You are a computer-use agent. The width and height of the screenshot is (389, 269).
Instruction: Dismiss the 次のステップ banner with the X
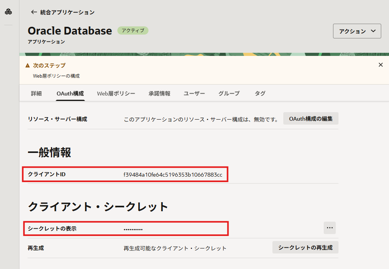380,65
